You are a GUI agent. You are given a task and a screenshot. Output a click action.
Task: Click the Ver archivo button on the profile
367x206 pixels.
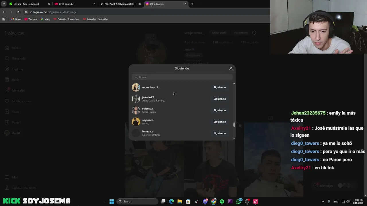click(240, 33)
